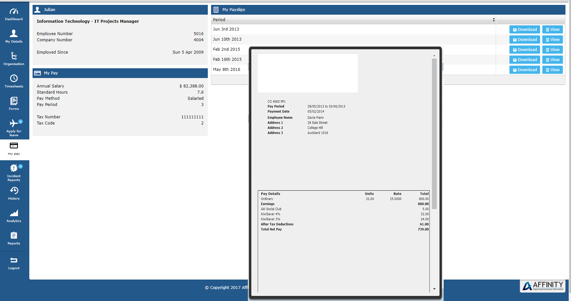Select the my pay card icon
This screenshot has width=571, height=301.
coord(14,145)
